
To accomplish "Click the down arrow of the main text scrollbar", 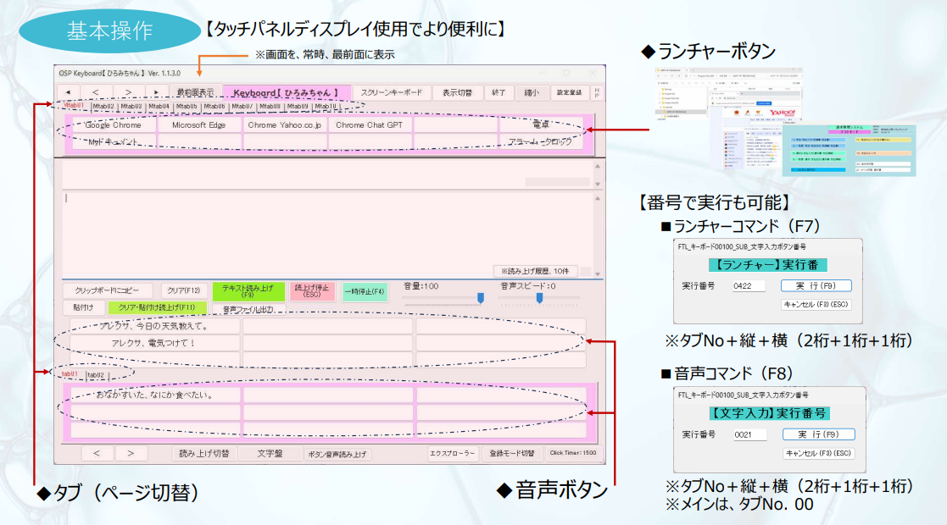I will pos(598,274).
